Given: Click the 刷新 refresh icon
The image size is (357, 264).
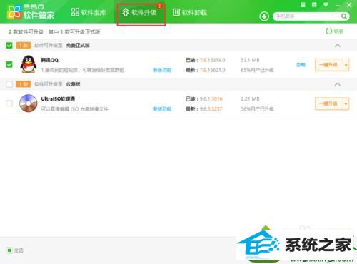Looking at the screenshot, I should (328, 31).
